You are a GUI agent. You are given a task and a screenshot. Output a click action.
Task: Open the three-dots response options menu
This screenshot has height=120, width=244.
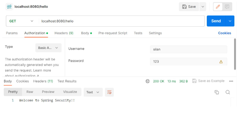[231, 81]
